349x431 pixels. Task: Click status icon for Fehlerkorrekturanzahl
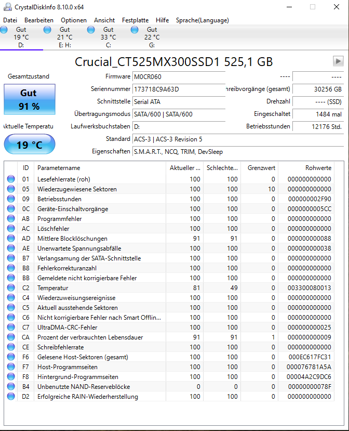pyautogui.click(x=11, y=268)
